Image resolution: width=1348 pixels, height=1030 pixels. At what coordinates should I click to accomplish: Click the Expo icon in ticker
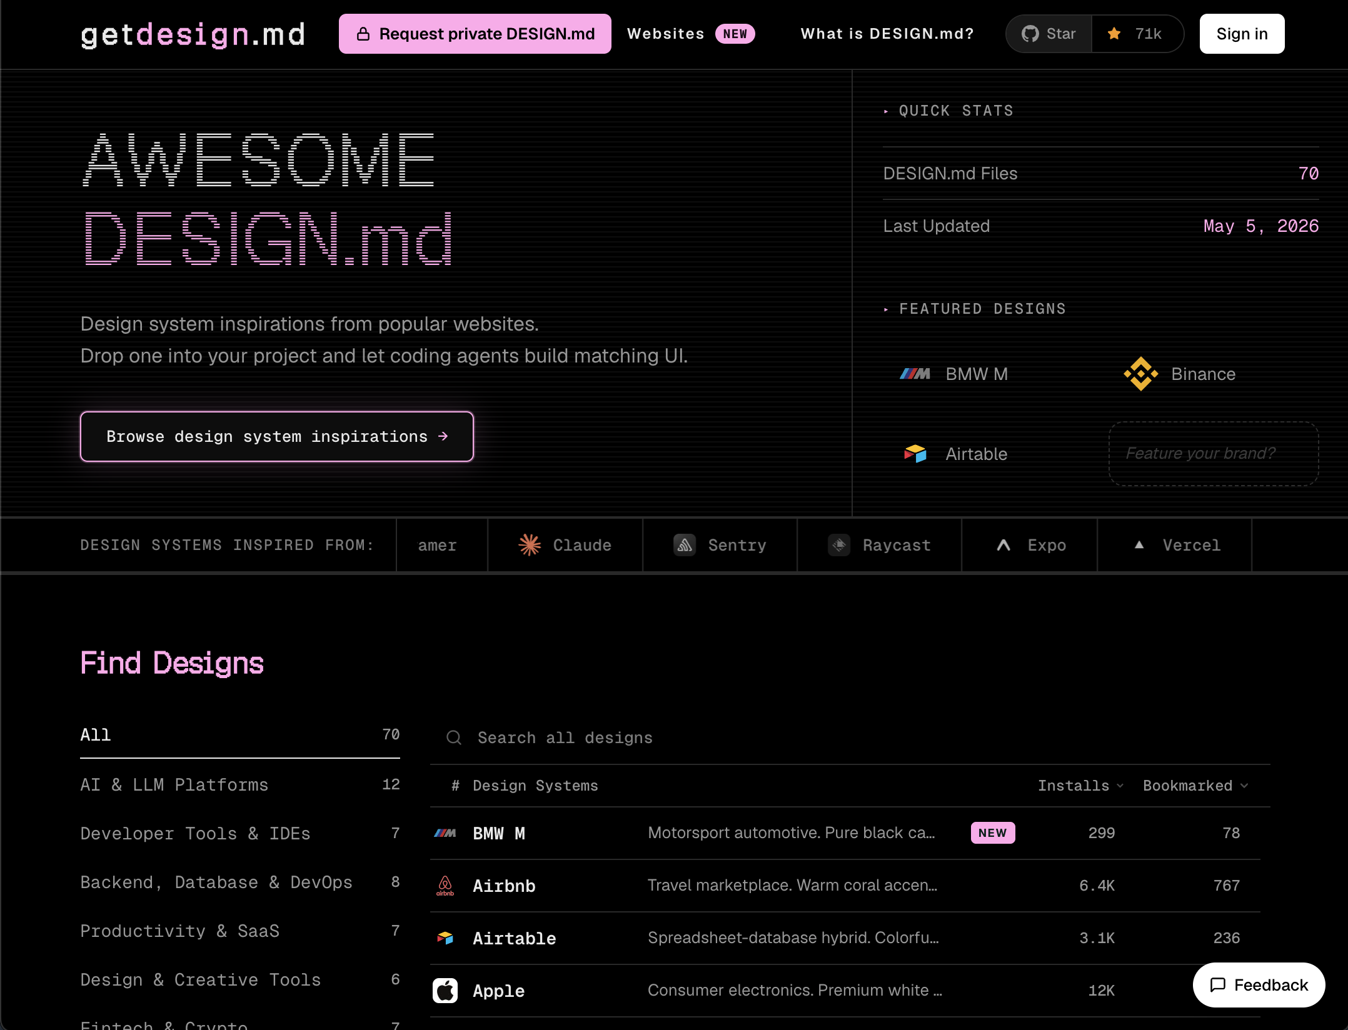click(x=1003, y=545)
